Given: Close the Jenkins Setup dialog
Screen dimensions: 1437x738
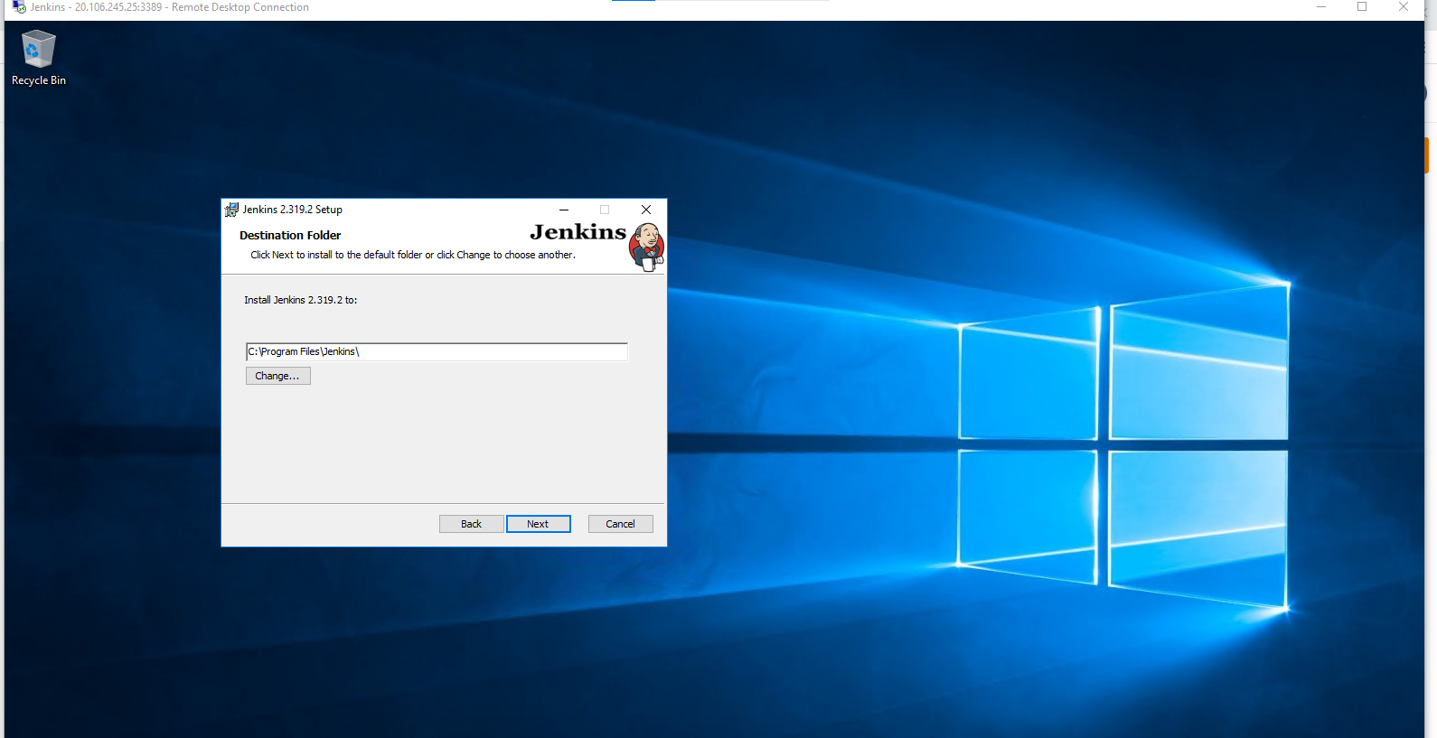Looking at the screenshot, I should coord(645,210).
